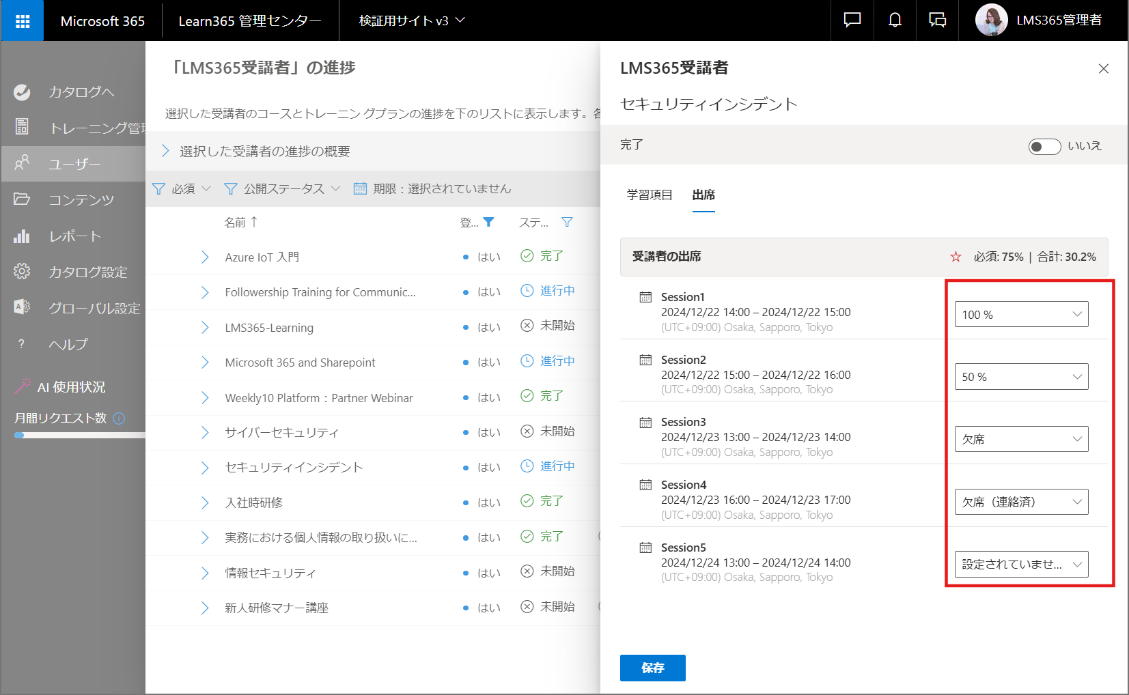Open the conversation bubbles icon beside the bell
Viewport: 1129px width, 695px height.
tap(937, 20)
